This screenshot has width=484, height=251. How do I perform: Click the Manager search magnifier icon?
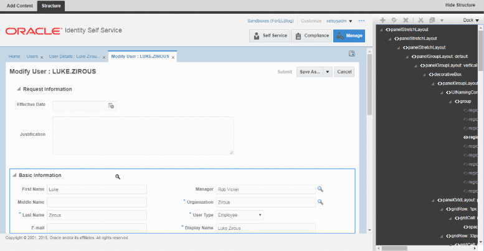tap(320, 189)
